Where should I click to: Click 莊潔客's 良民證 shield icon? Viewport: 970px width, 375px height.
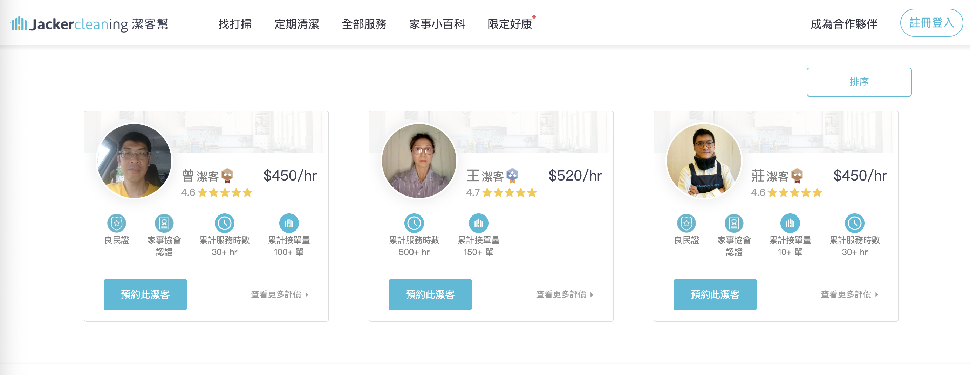686,223
